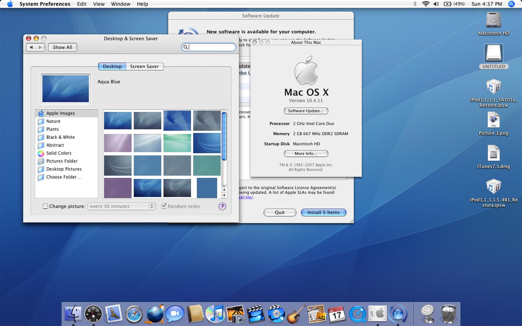Open the every 30 minutes dropdown
Image resolution: width=522 pixels, height=326 pixels.
121,206
